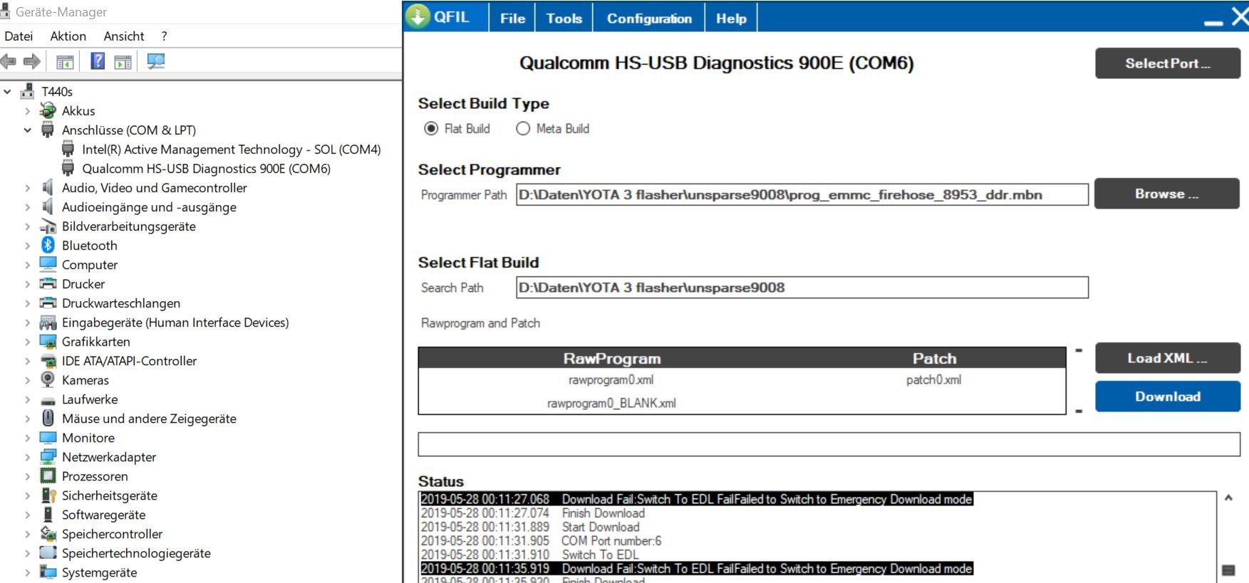The image size is (1249, 583).
Task: Expand the Netzwerkadapter tree node
Action: pos(27,456)
